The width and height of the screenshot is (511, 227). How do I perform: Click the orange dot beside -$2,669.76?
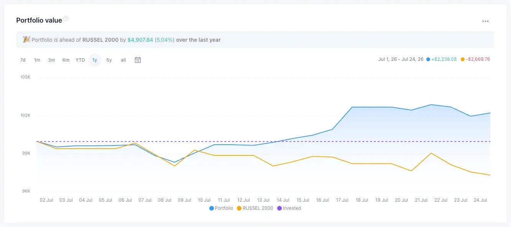tap(463, 59)
